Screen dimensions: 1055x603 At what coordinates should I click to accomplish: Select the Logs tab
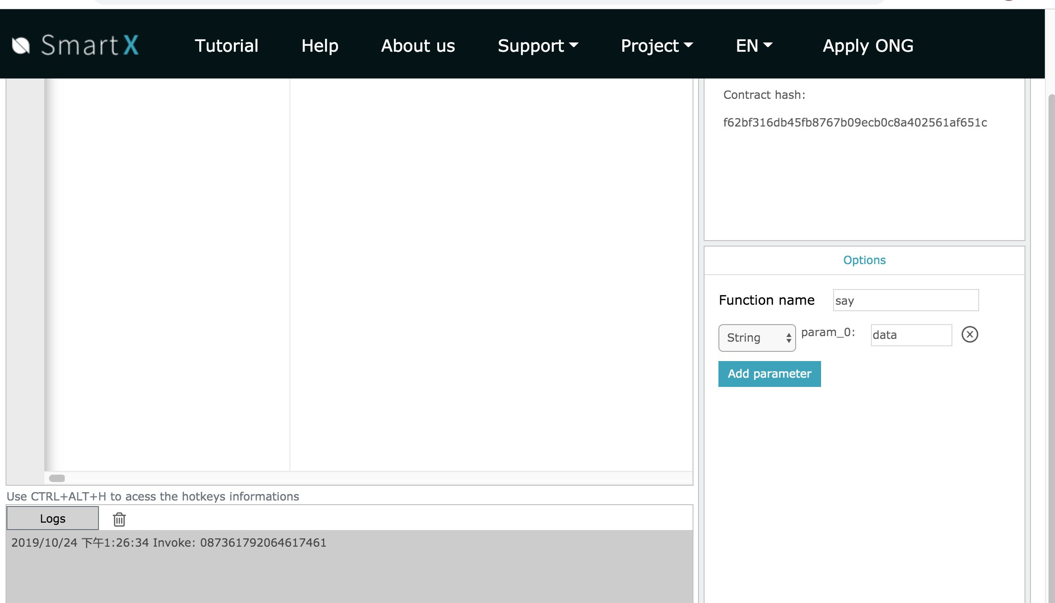(53, 519)
